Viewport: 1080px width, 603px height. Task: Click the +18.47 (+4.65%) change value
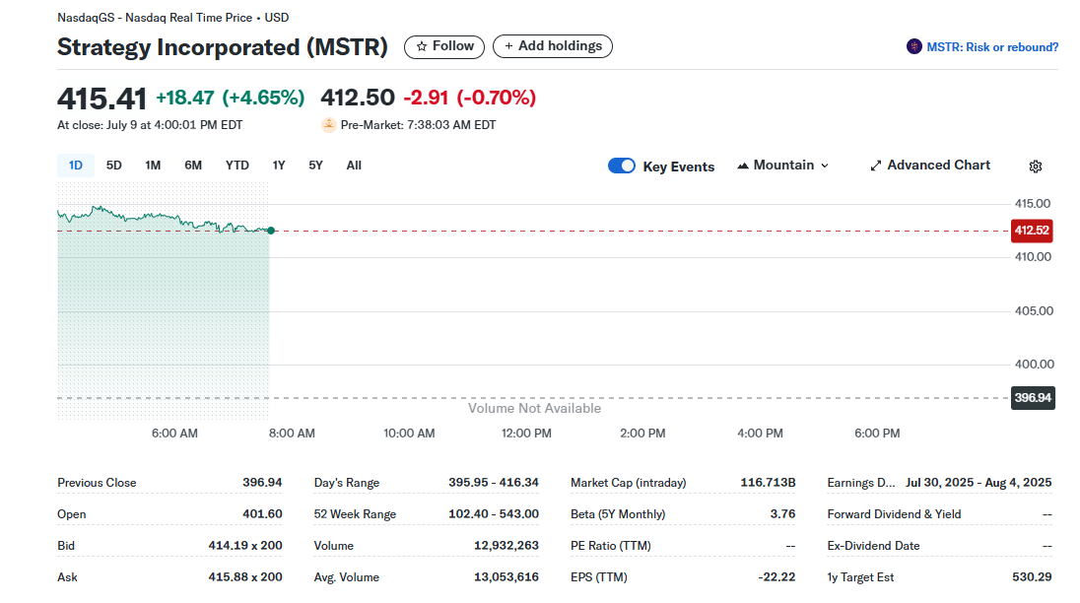230,98
